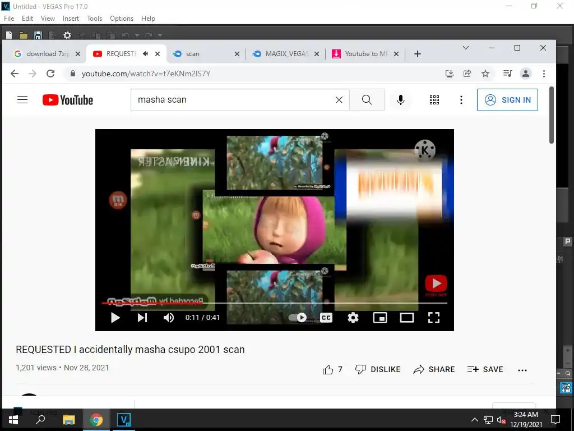Screen dimensions: 574x431
Task: Click the YouTube search magnifier button
Action: [x=367, y=100]
